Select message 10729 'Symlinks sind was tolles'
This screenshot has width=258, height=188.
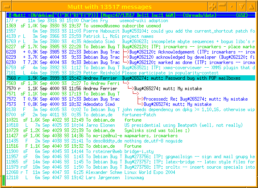coord(131,130)
